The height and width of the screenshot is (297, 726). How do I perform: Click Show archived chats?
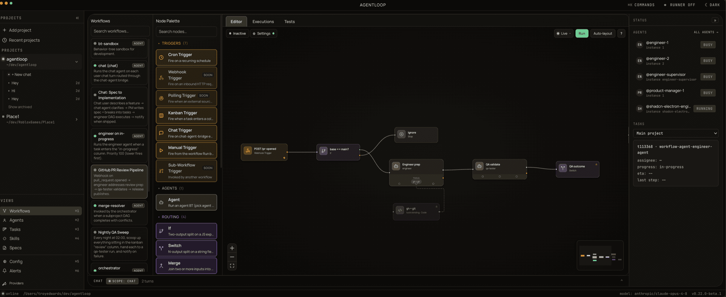pyautogui.click(x=20, y=107)
